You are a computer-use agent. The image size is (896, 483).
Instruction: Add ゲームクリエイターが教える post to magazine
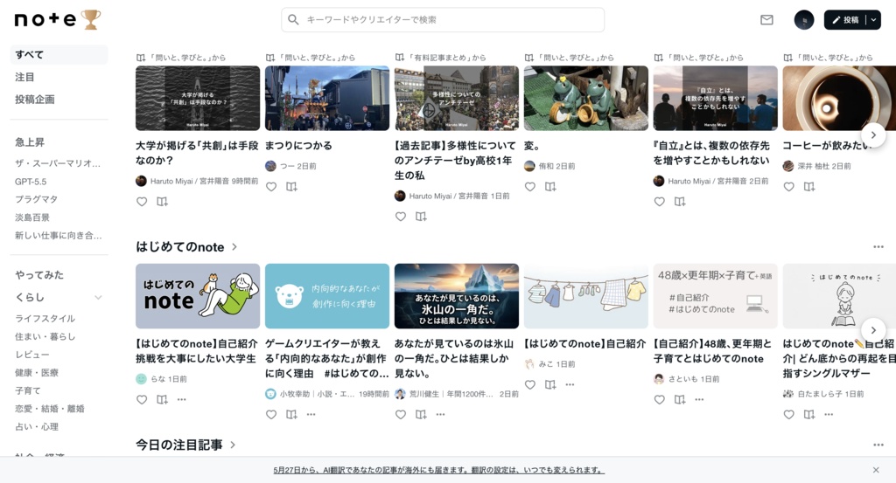click(291, 415)
